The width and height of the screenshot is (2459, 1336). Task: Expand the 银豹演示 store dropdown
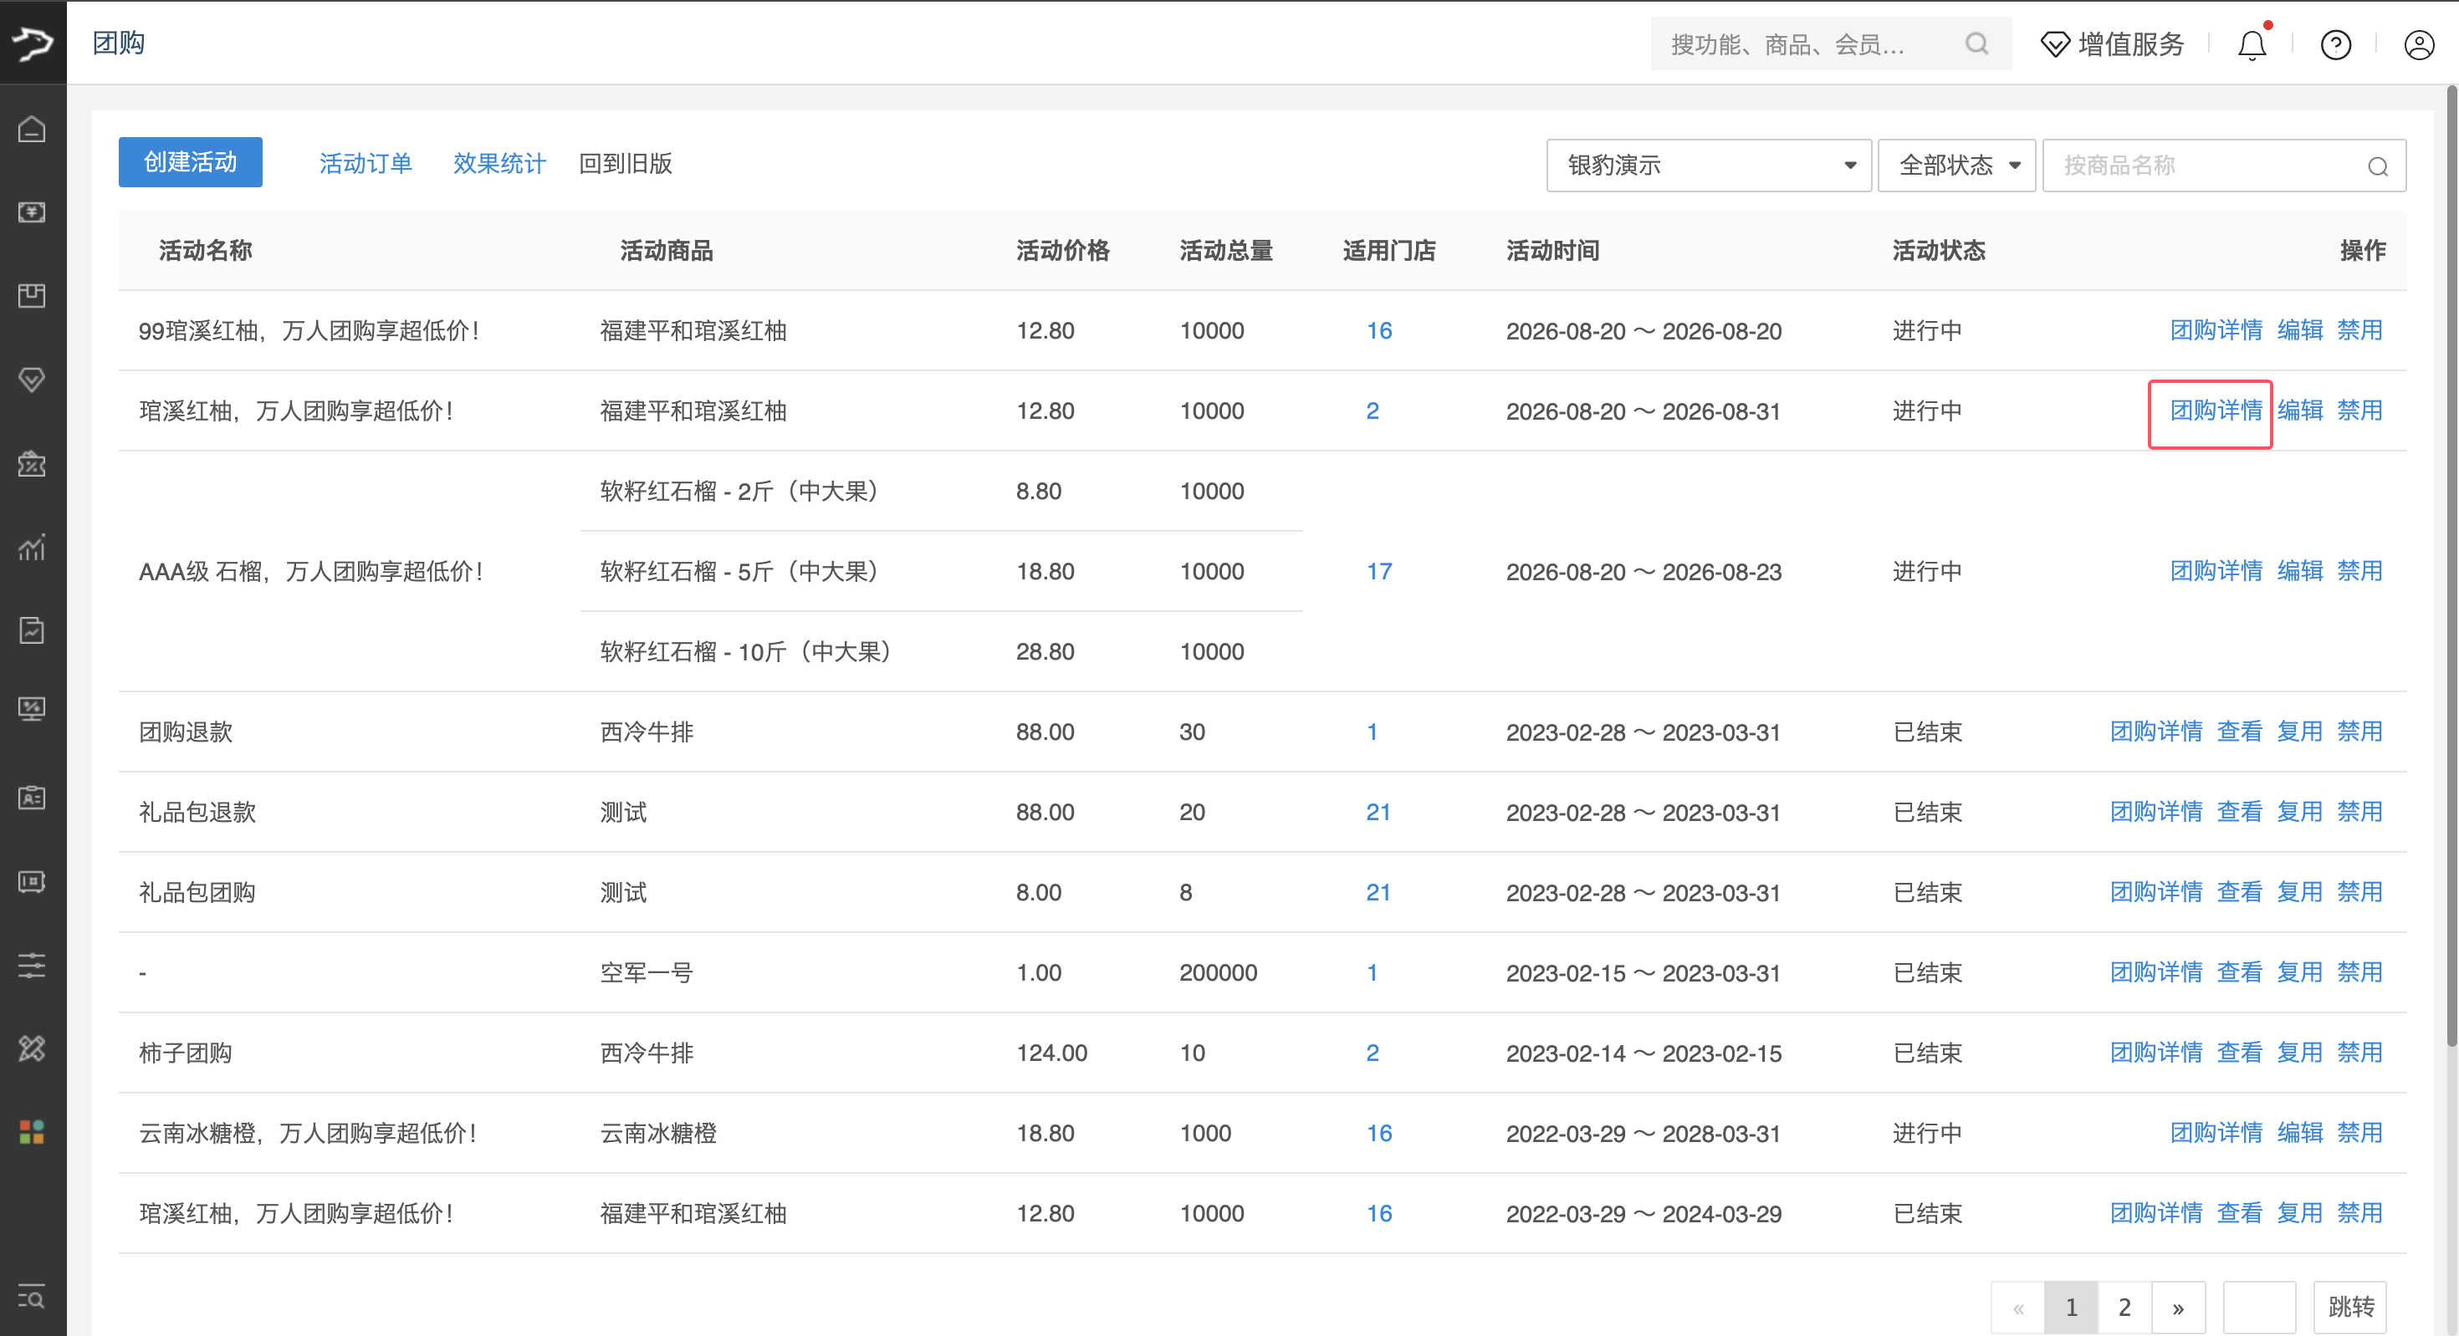[x=1709, y=165]
